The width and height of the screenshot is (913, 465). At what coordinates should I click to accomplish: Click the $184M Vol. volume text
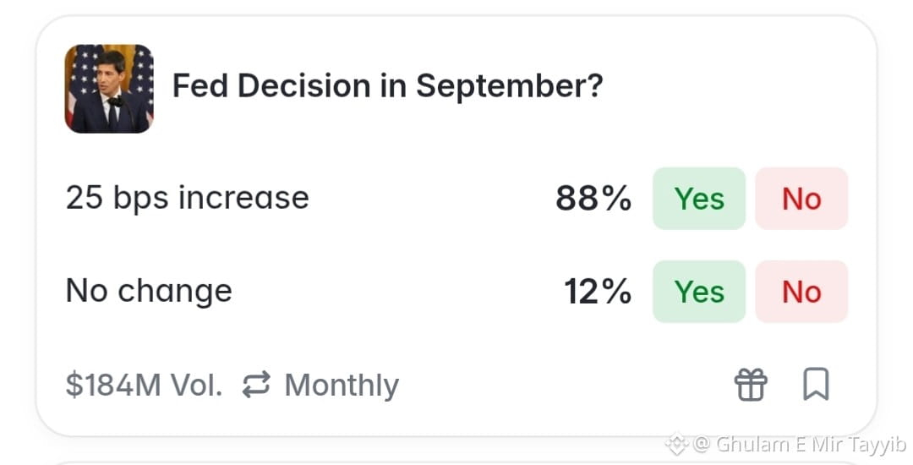[144, 386]
